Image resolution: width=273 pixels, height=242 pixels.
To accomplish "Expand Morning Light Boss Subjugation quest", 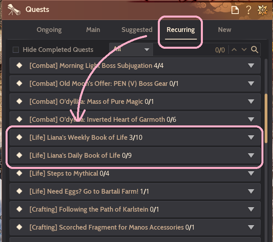I will click(x=251, y=65).
